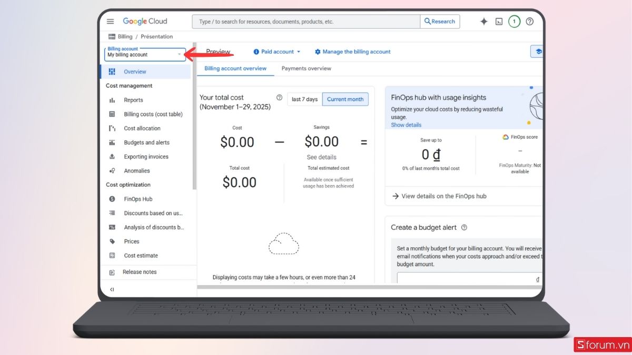Click the Prices tag icon
The image size is (632, 355).
112,241
